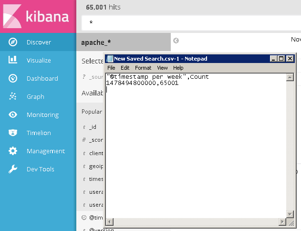Open the Dev Tools wrench icon
The width and height of the screenshot is (301, 231).
click(13, 169)
